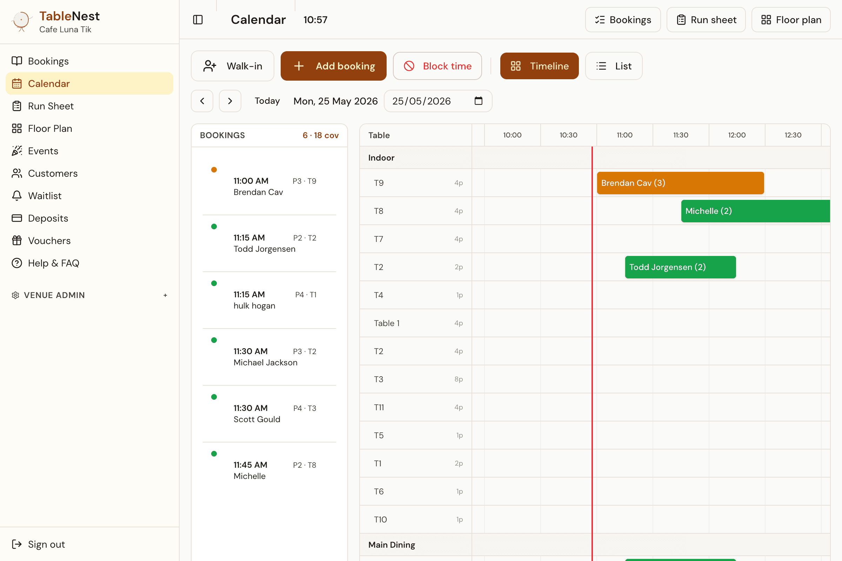Screen dimensions: 842x561
Task: Click the 6 · 18 cov summary
Action: (x=321, y=135)
